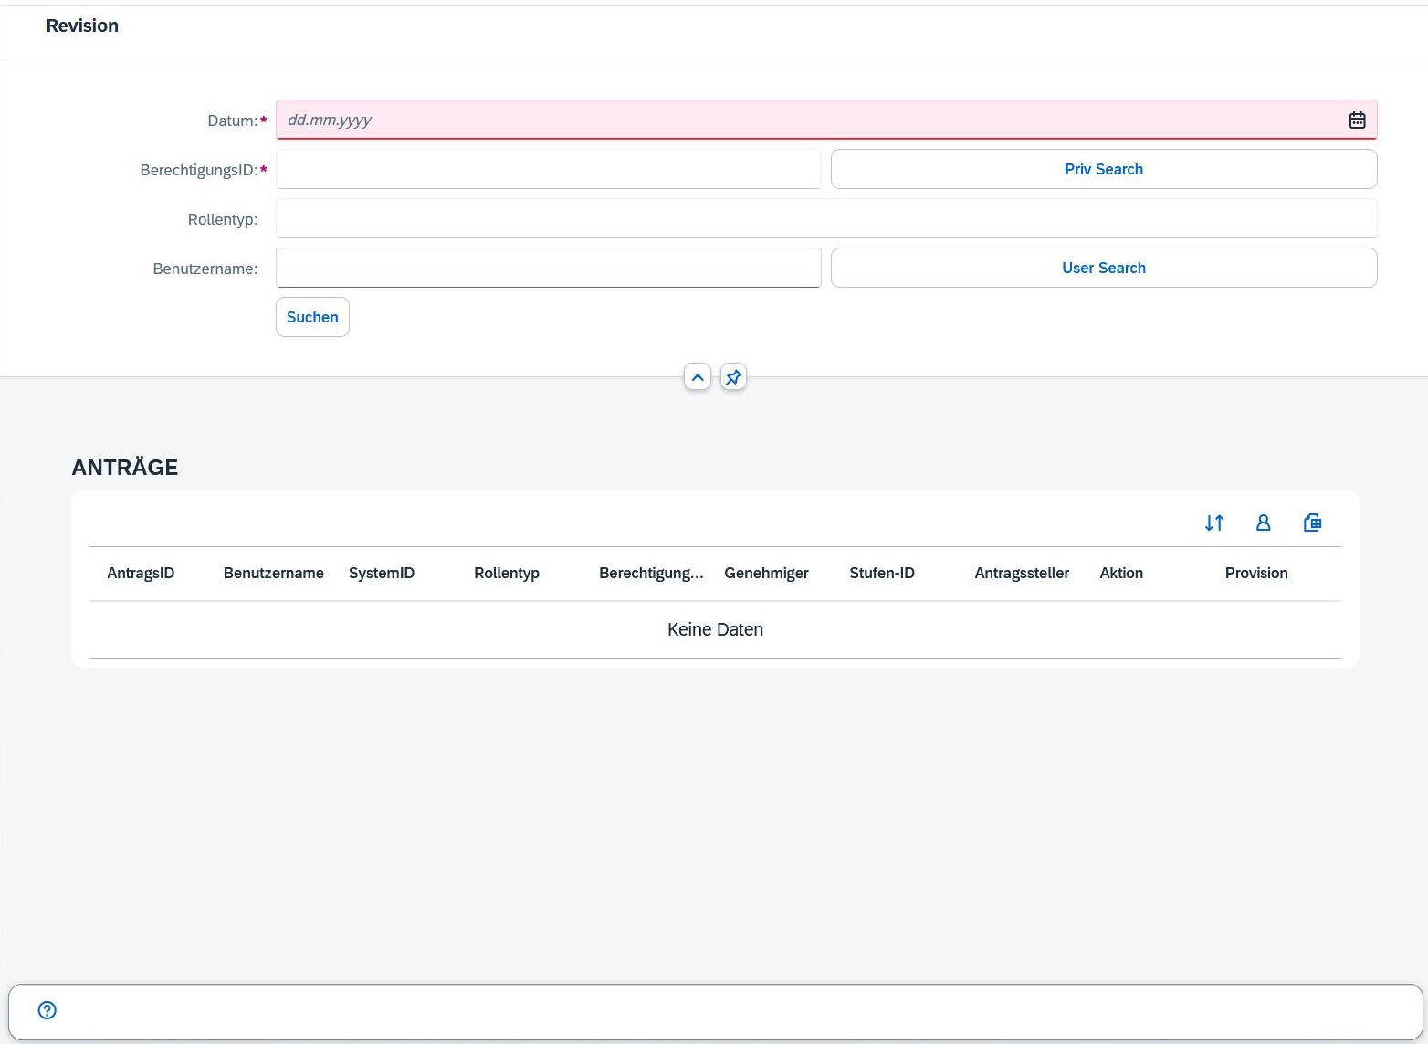1428x1044 pixels.
Task: Collapse the search header with chevron
Action: (x=698, y=377)
